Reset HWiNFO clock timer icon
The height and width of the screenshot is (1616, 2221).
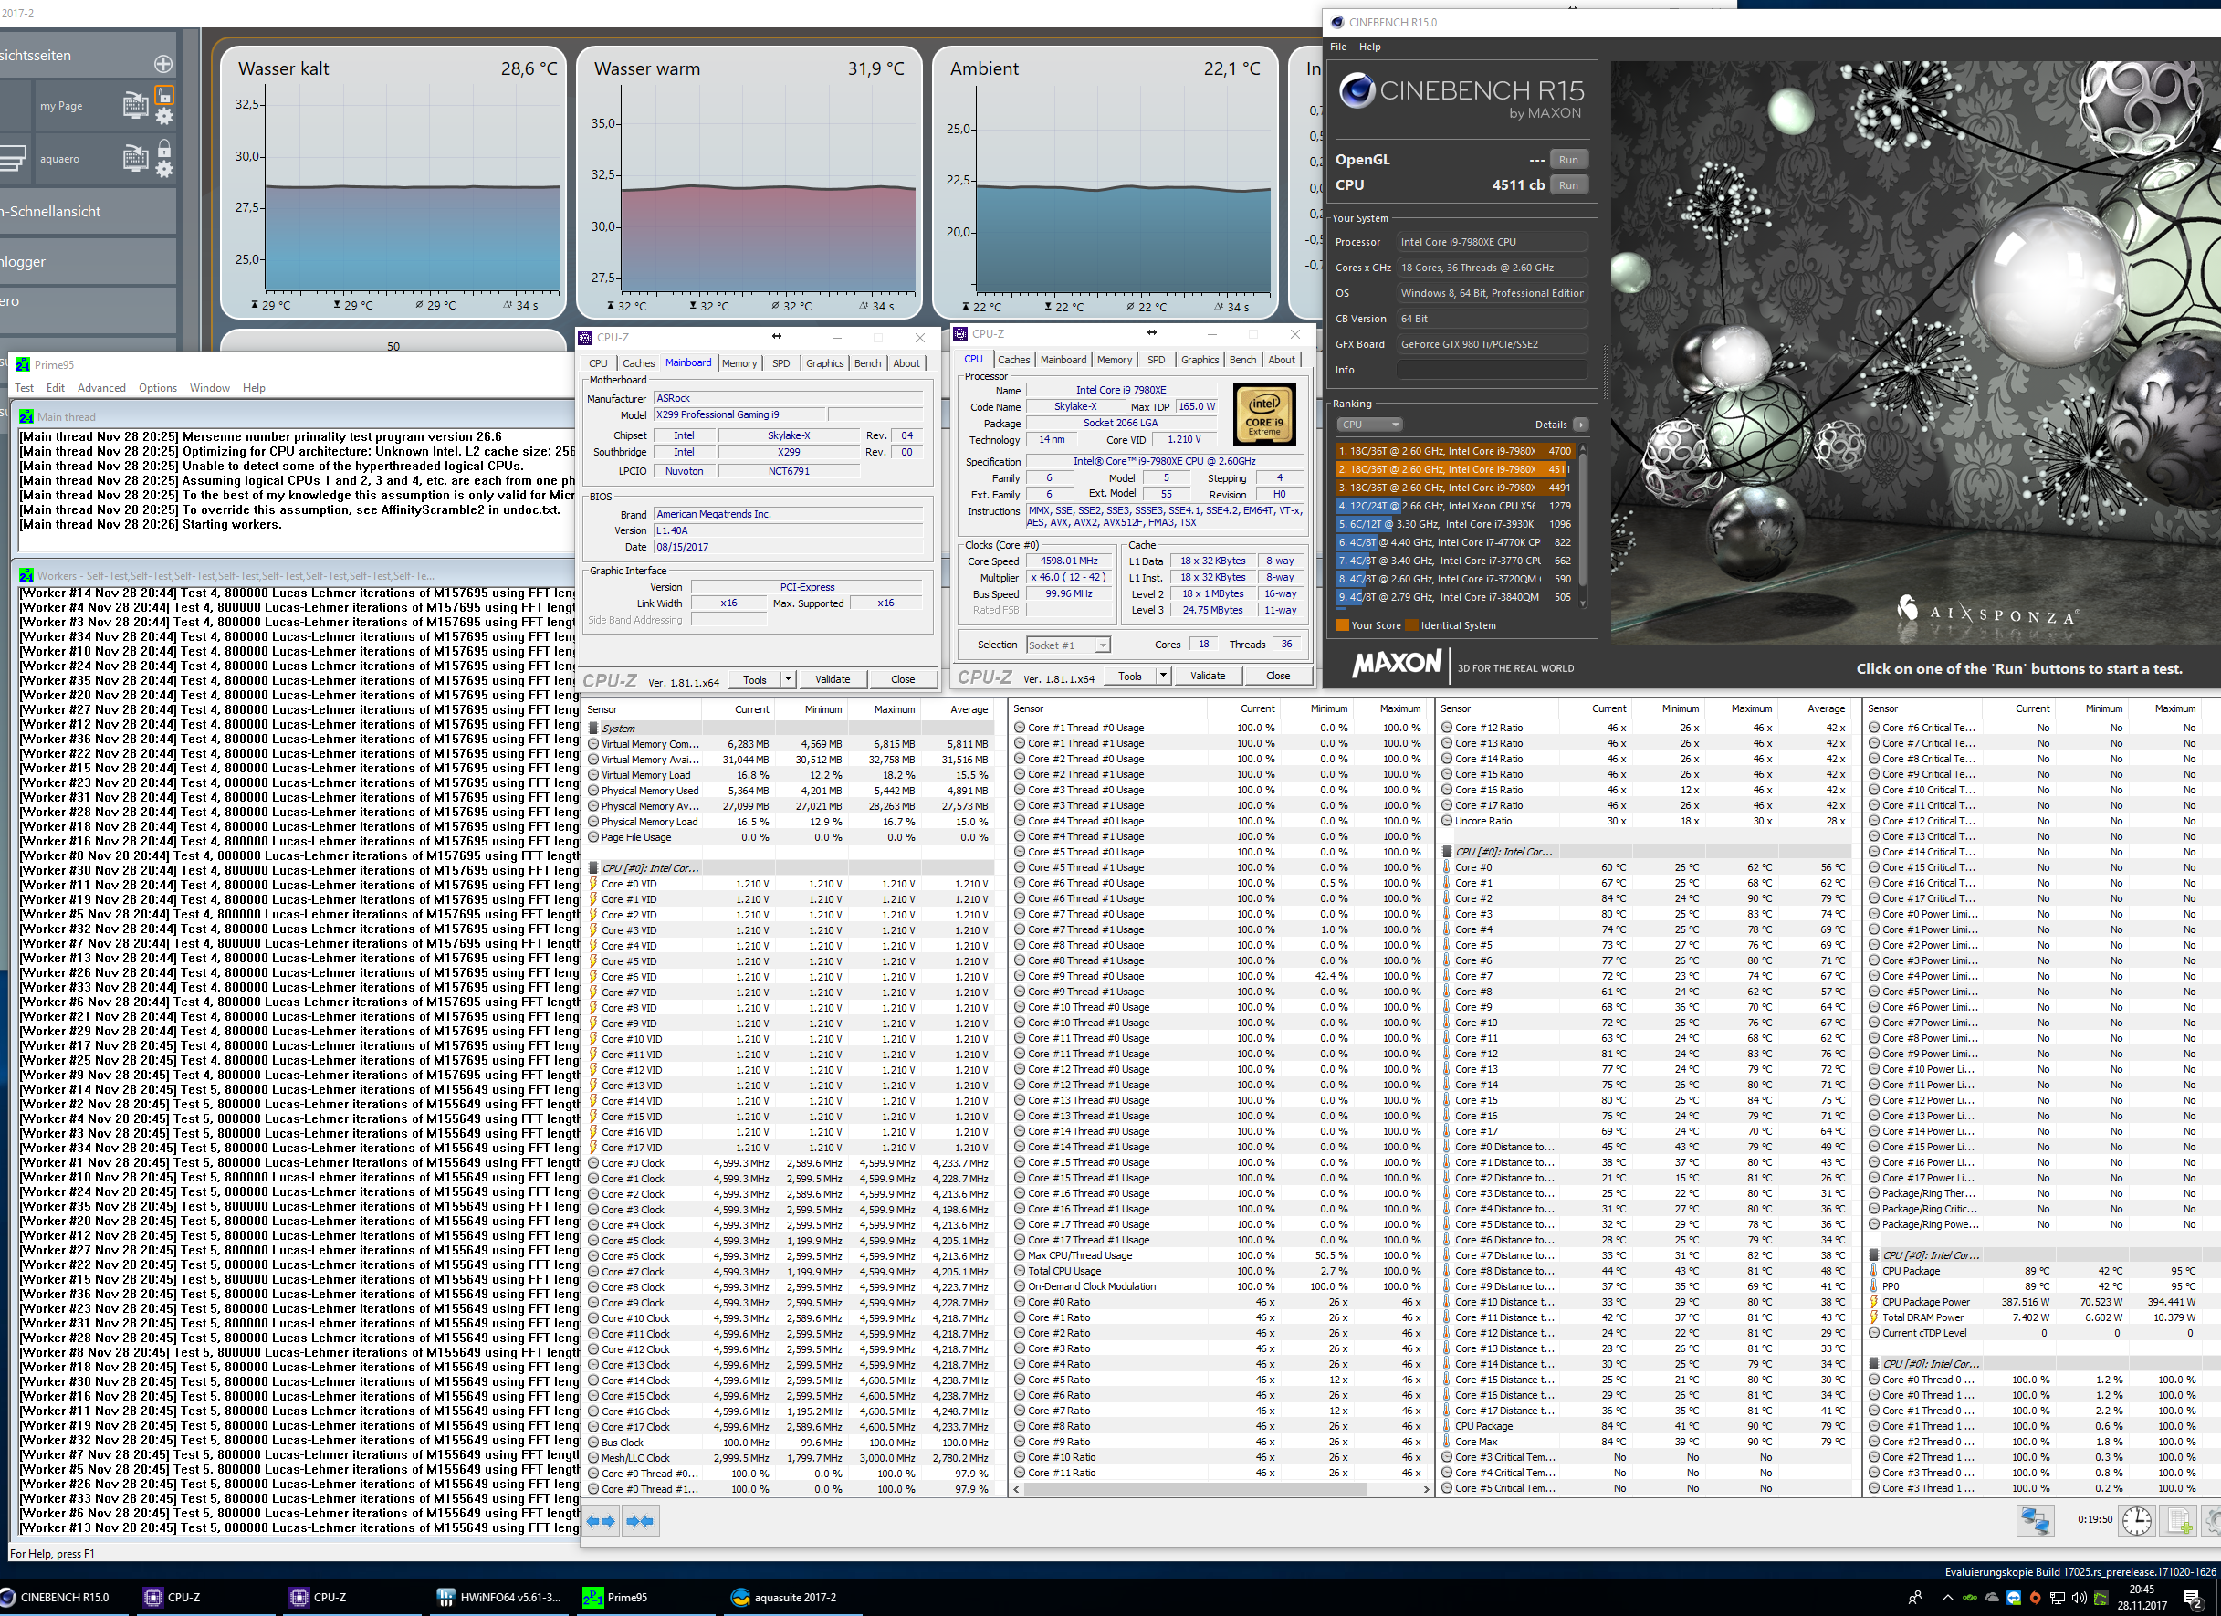(2136, 1520)
